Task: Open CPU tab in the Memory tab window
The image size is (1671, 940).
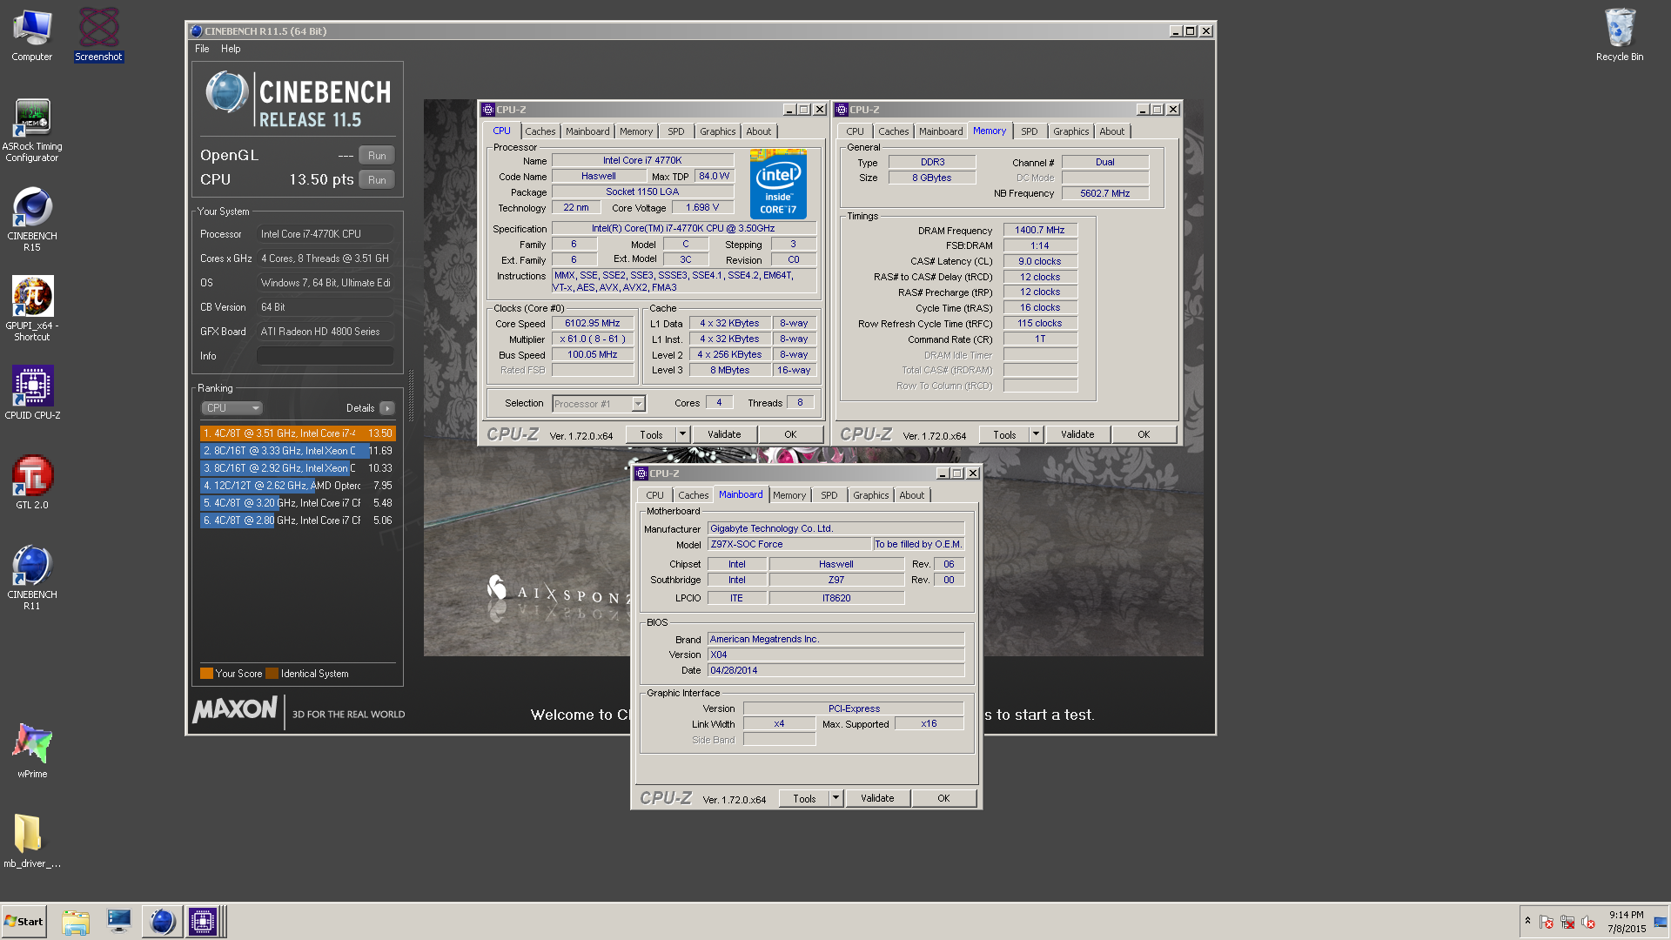Action: 856,131
